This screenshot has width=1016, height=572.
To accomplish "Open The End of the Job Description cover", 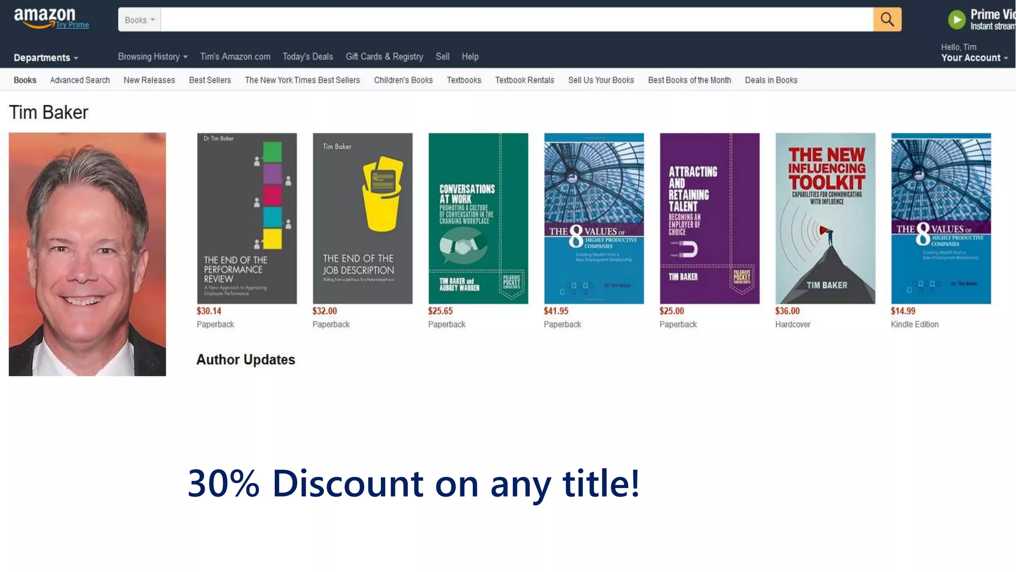I will [x=362, y=218].
